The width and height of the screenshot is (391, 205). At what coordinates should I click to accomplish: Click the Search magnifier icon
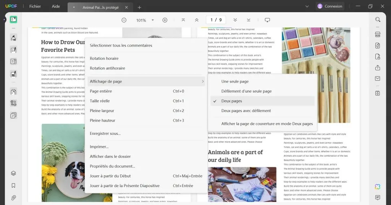coord(378,20)
